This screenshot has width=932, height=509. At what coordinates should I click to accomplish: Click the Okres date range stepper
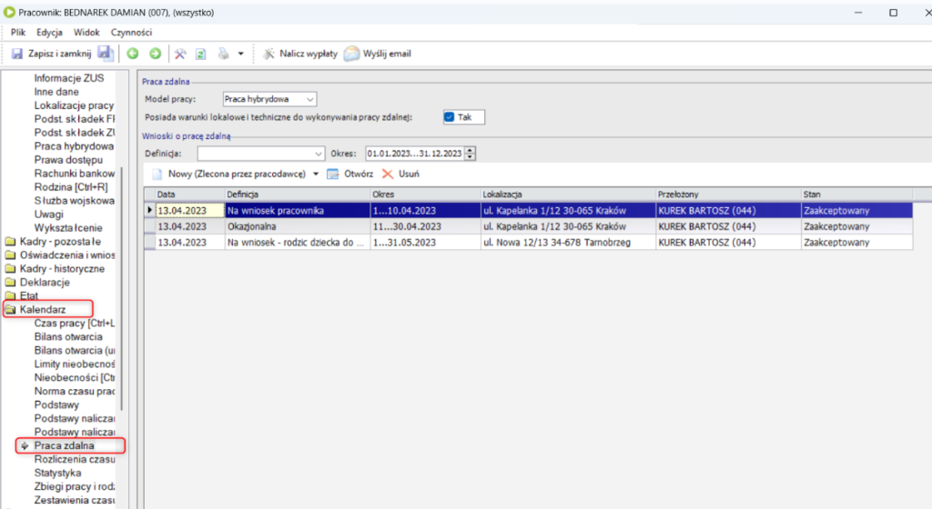click(x=470, y=154)
